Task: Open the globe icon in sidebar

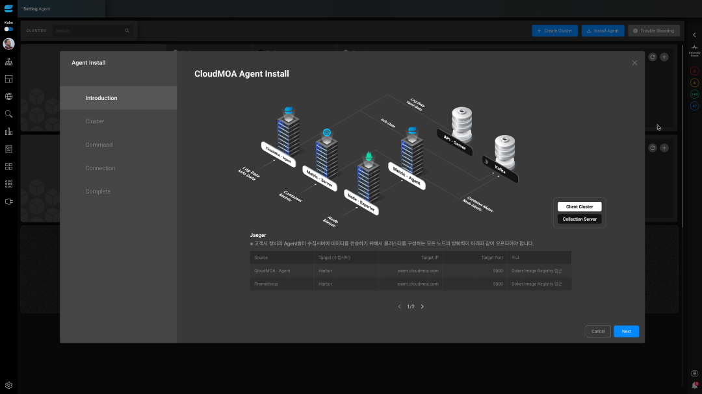Action: coord(8,97)
